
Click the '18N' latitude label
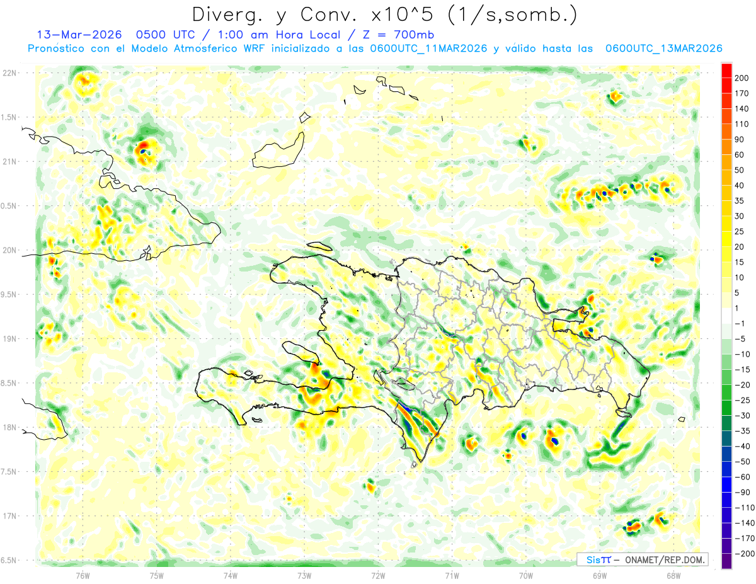9,427
